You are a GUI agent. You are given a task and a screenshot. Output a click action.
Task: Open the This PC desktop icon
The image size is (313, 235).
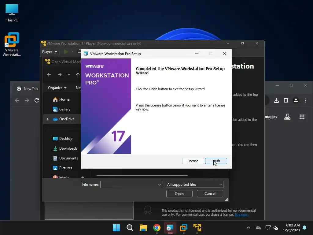click(12, 12)
